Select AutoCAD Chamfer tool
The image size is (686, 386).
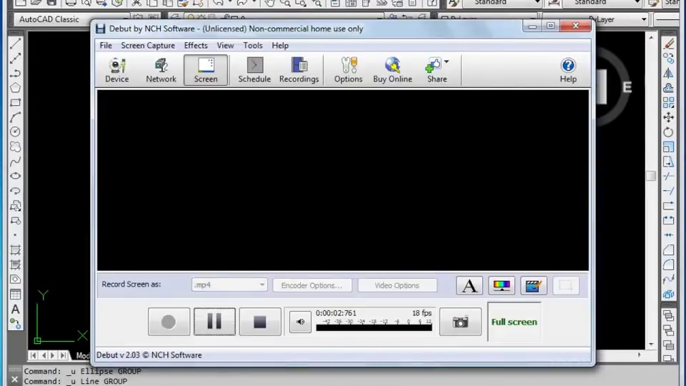668,250
